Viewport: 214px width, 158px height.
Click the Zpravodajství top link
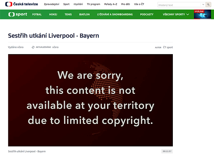pyautogui.click(x=51, y=4)
